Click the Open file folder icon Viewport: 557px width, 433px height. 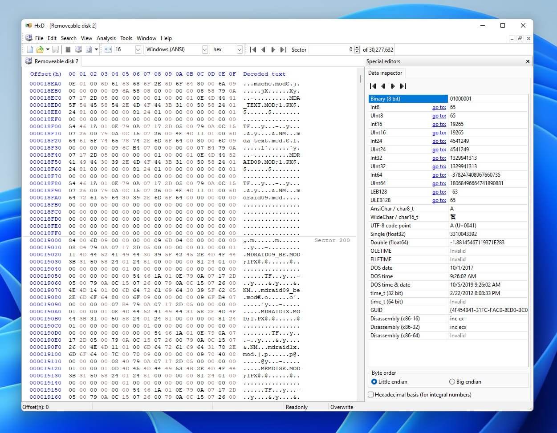40,49
